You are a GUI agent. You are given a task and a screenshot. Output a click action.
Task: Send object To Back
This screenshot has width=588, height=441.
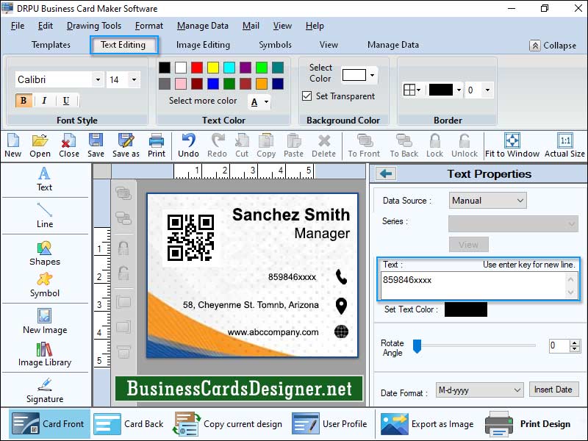point(404,146)
